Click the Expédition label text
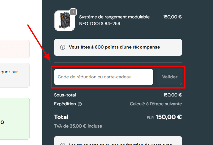Viewport: 213px width, 145px height. [x=65, y=104]
